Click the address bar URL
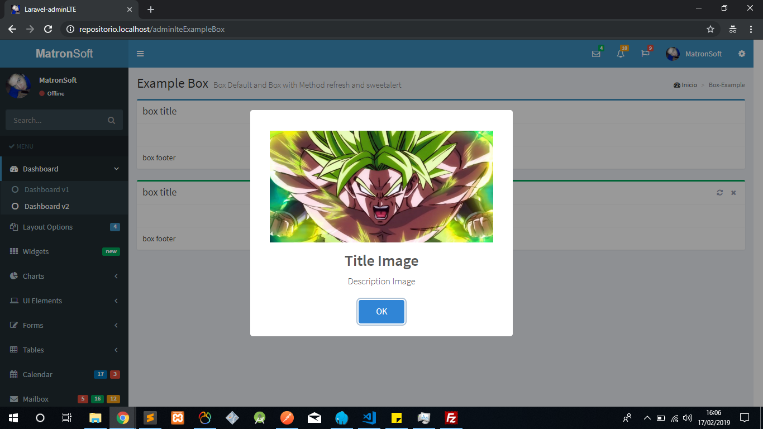Screen dimensions: 763x429 tap(152, 29)
